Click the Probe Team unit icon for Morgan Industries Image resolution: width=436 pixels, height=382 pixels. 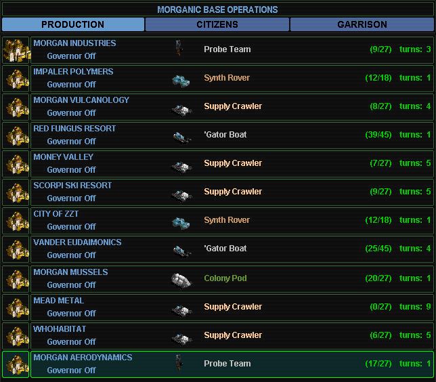click(x=179, y=49)
